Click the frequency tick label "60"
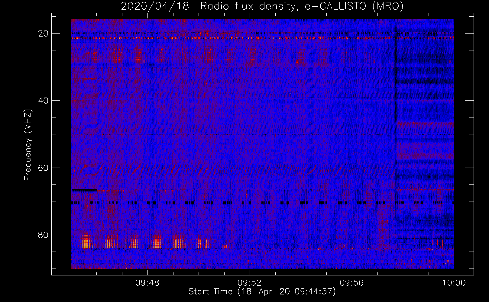This screenshot has width=489, height=302. tap(44, 168)
